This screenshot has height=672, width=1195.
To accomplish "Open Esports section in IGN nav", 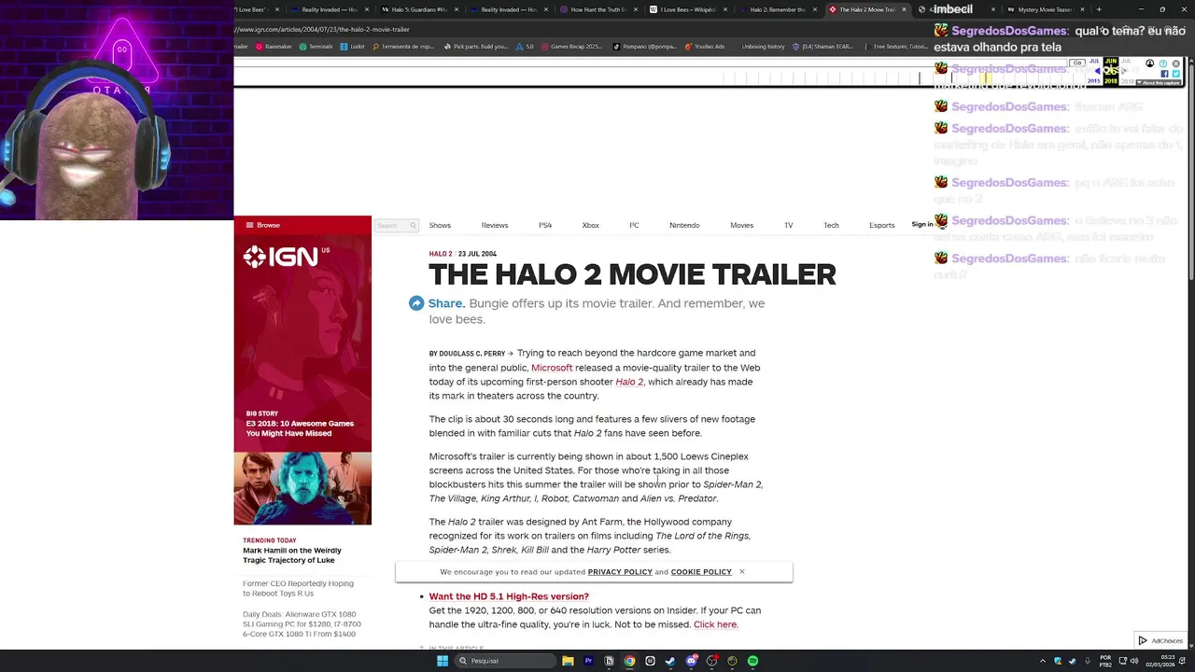I will (x=882, y=225).
